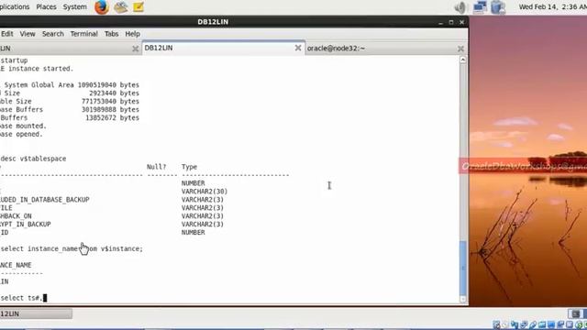Click the '771753040 bytes' size value
Image resolution: width=587 pixels, height=330 pixels.
pyautogui.click(x=110, y=102)
